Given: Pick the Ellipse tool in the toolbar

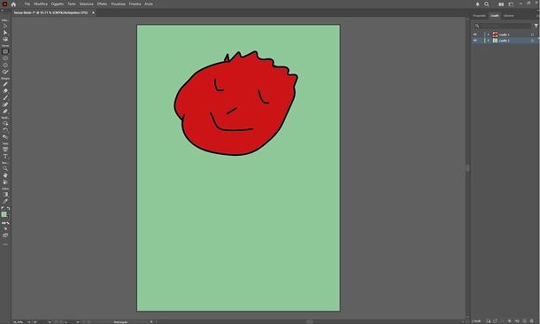Looking at the screenshot, I should 5,58.
